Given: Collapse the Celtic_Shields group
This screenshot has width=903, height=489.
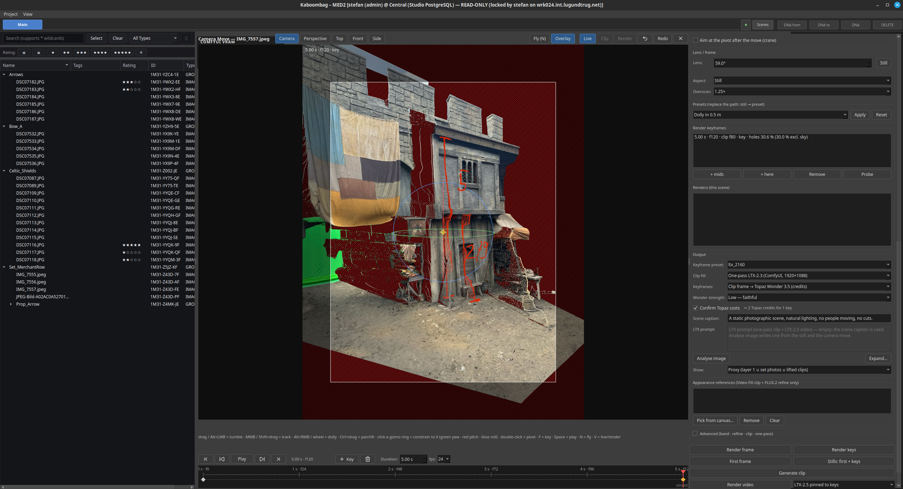Looking at the screenshot, I should 4,171.
